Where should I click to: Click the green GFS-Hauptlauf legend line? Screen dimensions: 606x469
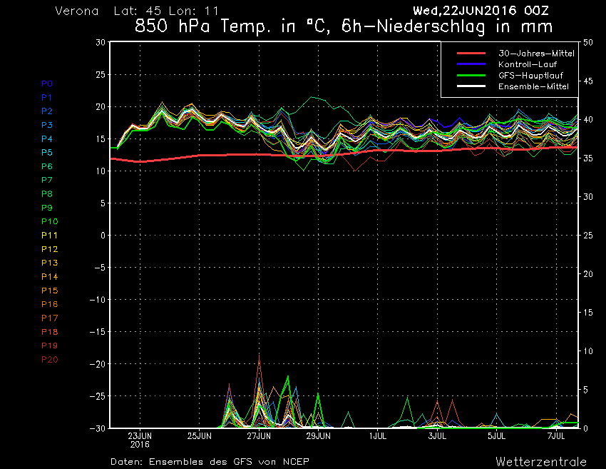point(471,76)
